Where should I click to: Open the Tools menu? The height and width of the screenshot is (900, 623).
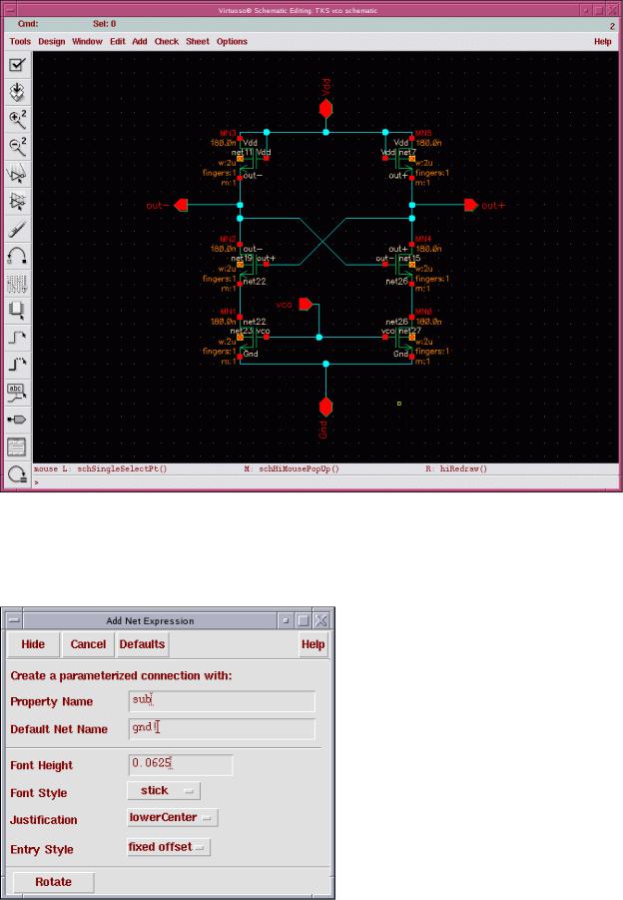point(20,41)
